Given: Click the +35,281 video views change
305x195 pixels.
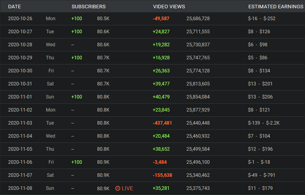Looking at the screenshot, I should [161, 188].
